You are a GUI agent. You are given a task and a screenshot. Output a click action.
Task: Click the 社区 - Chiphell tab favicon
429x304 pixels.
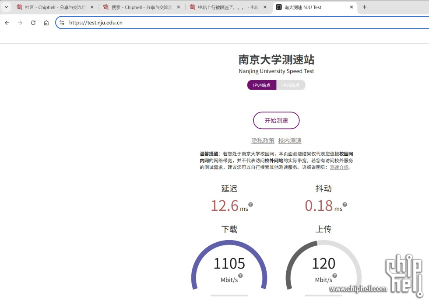point(19,7)
